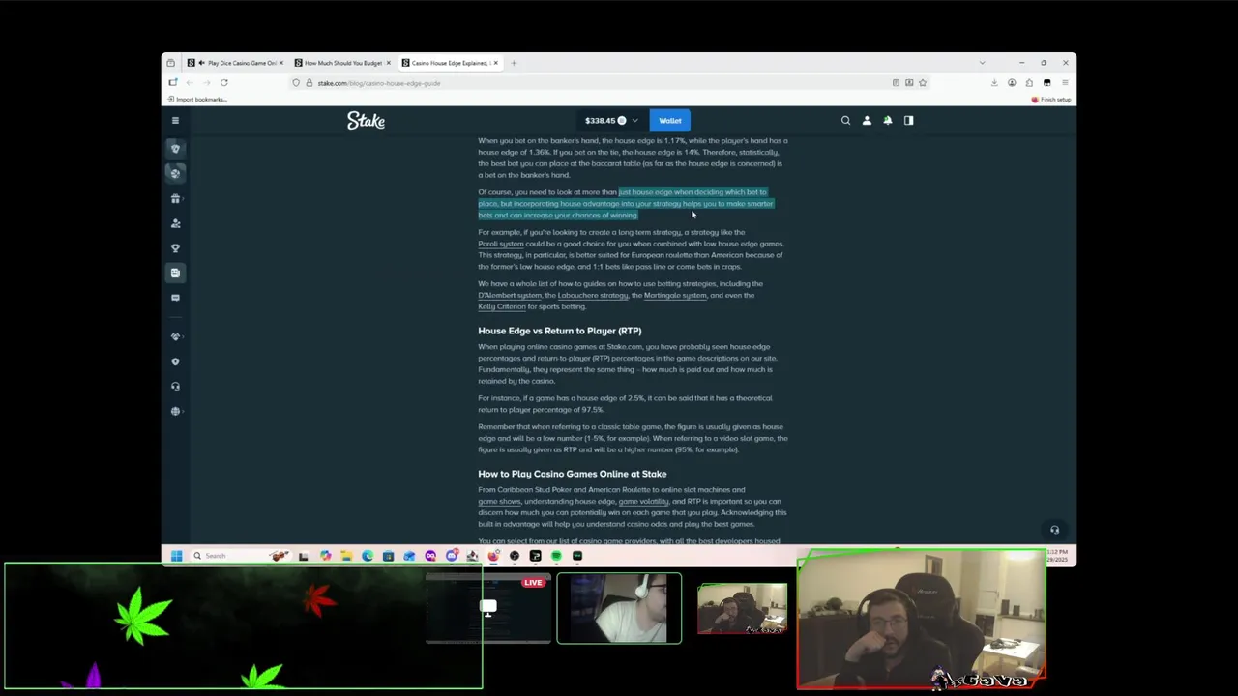Click the Finish setup button

tap(1051, 100)
